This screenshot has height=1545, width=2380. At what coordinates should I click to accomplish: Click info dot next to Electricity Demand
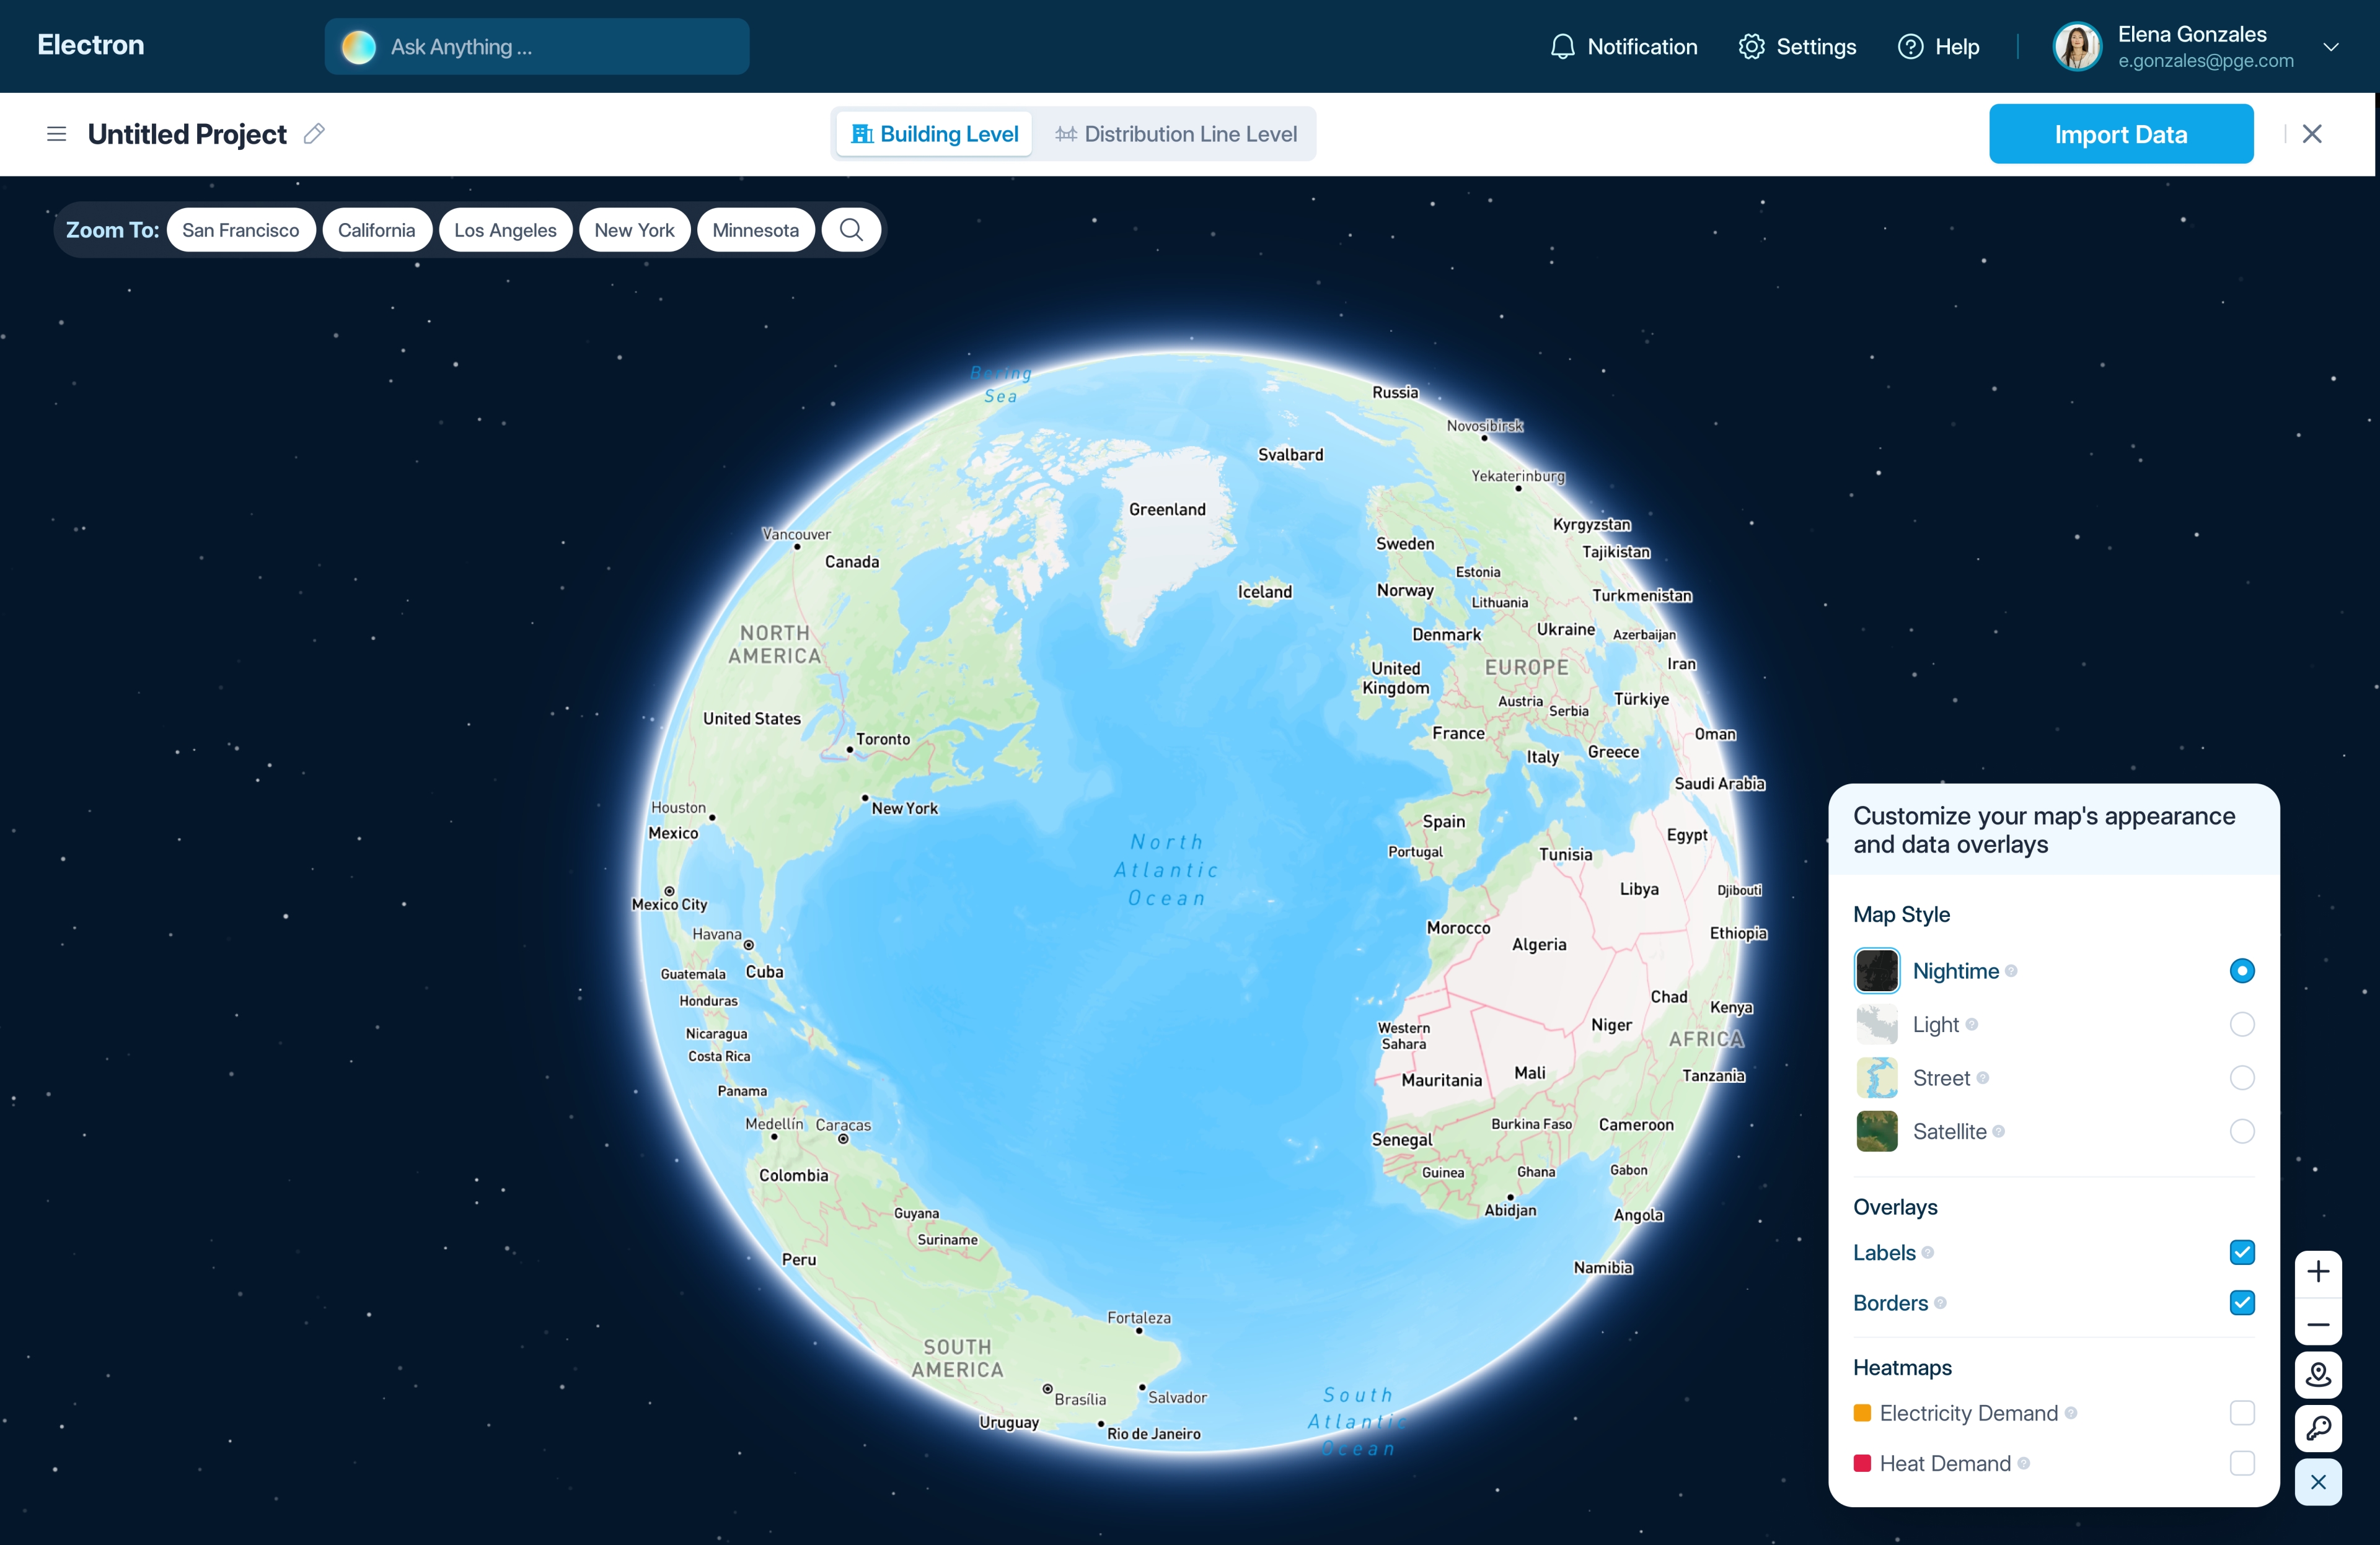[x=2071, y=1413]
